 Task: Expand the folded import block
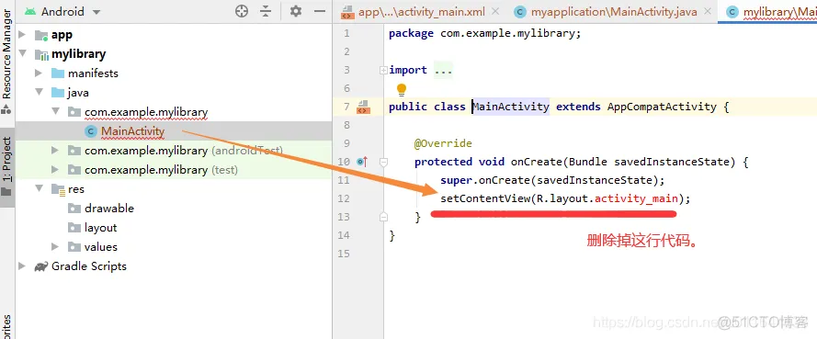[383, 70]
